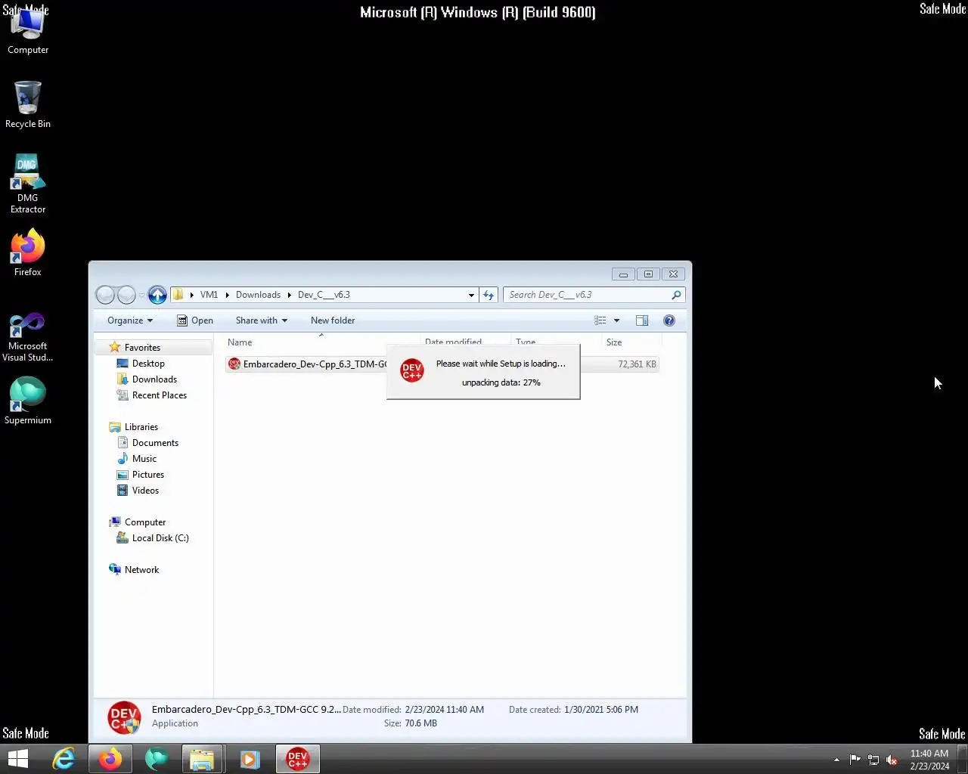Select the DMG Extractor desktop shortcut
Screen dimensions: 968x774
click(28, 184)
